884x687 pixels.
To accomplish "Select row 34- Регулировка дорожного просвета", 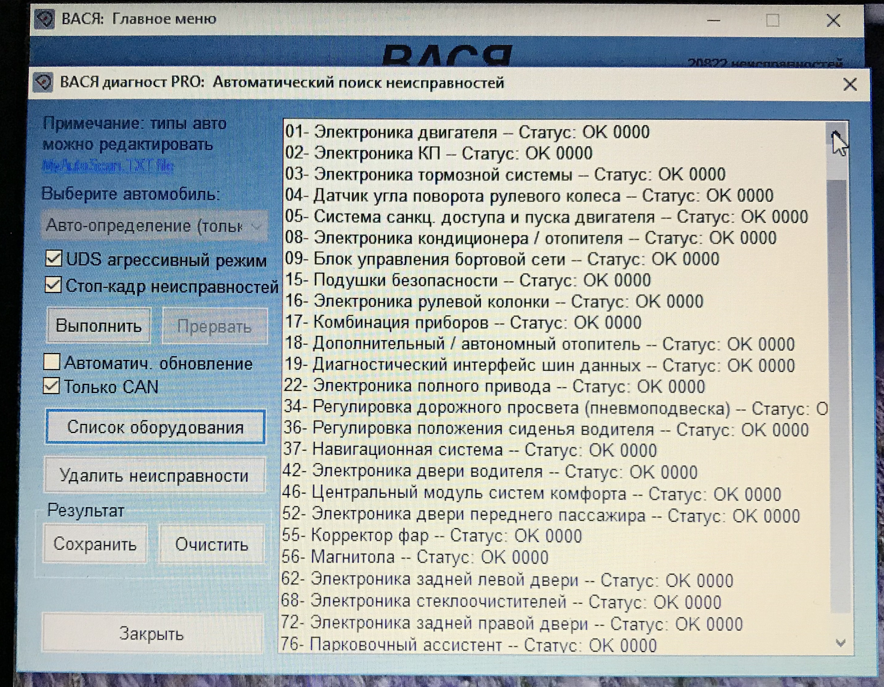I will point(555,408).
